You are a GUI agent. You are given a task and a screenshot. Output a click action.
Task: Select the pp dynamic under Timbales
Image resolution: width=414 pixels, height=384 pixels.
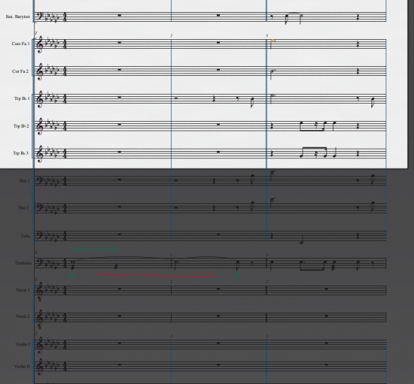pos(72,276)
